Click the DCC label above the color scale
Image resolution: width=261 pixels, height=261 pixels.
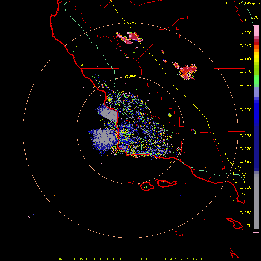click(x=255, y=17)
